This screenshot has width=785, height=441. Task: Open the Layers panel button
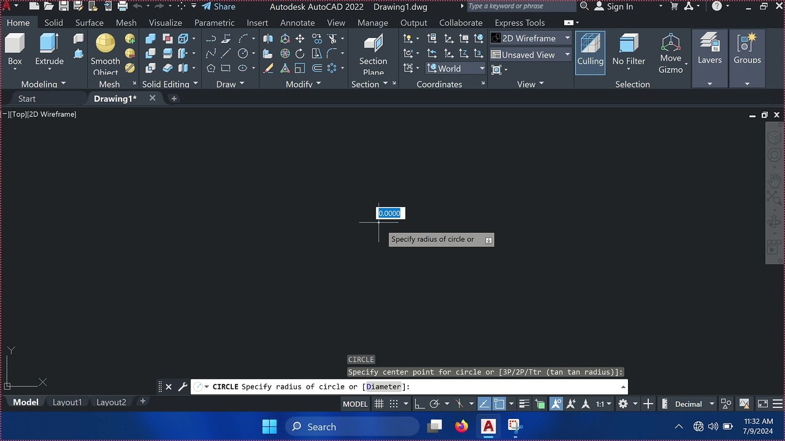[x=710, y=59]
